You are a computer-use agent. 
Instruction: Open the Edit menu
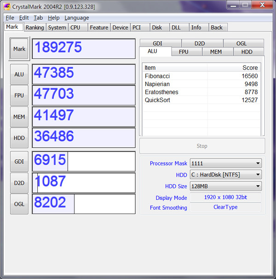click(24, 18)
